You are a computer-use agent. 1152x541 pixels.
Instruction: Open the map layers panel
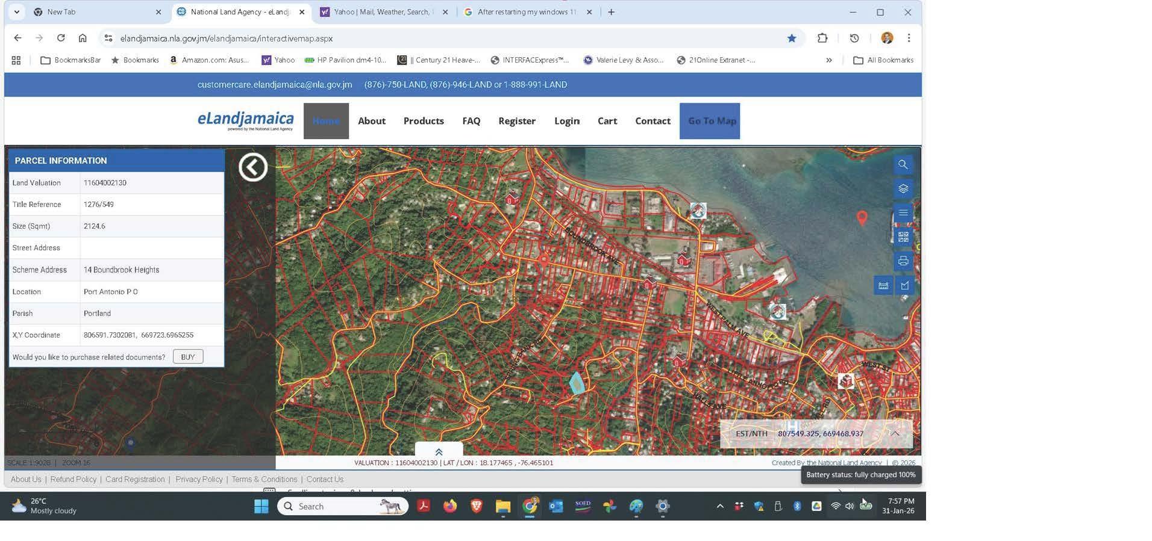click(903, 189)
